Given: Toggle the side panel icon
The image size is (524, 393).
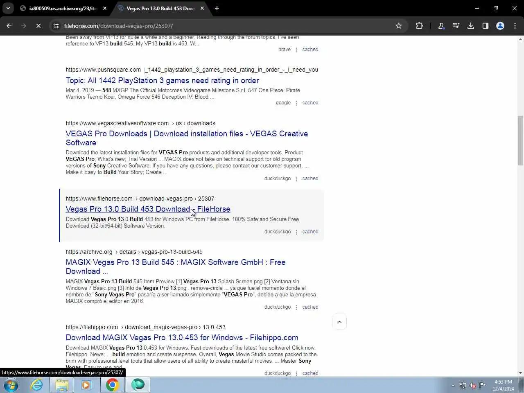Looking at the screenshot, I should click(x=486, y=26).
